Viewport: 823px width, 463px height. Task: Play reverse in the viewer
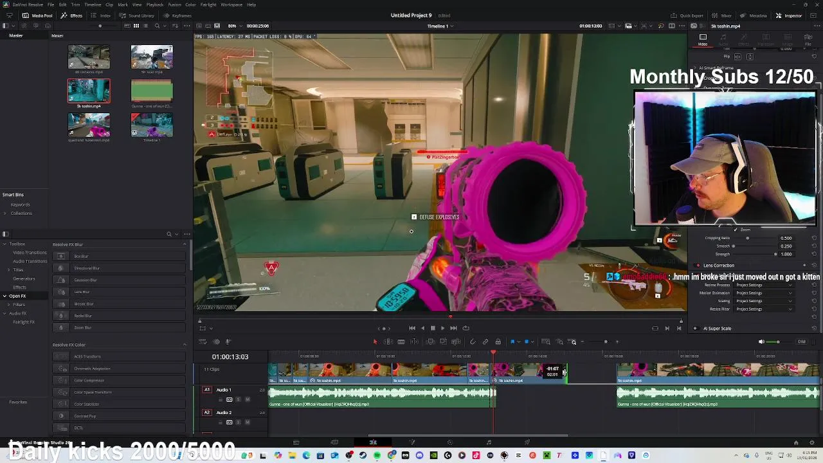coord(422,328)
